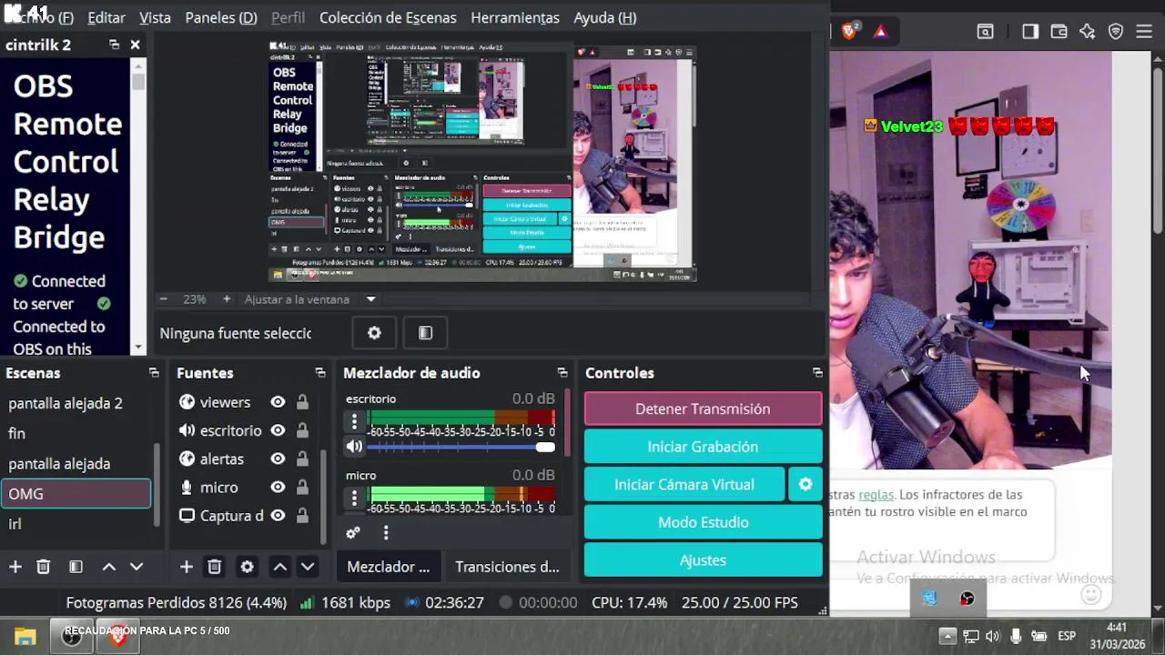
Task: Undock the Fuentes panel
Action: click(x=319, y=373)
